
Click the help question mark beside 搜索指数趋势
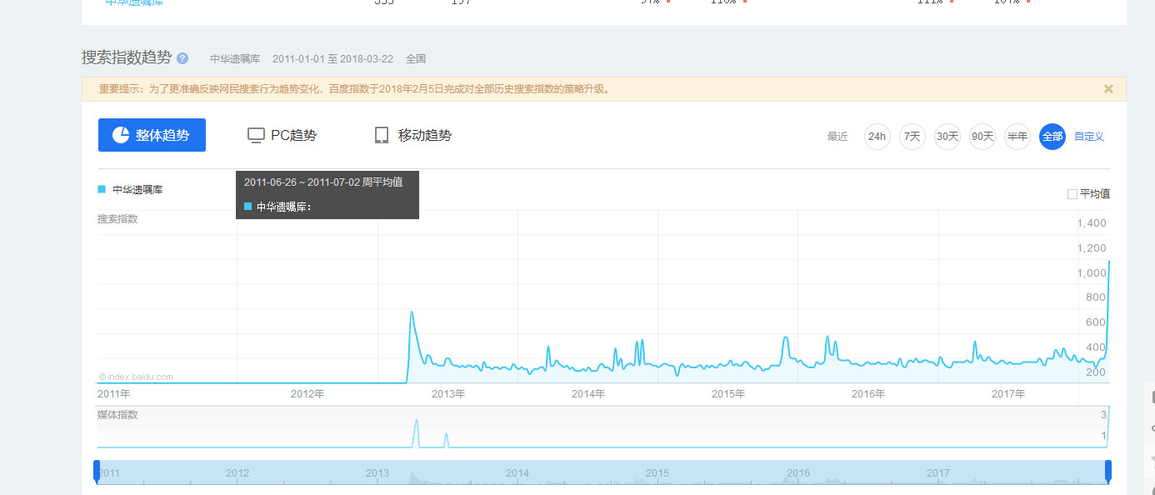(182, 58)
